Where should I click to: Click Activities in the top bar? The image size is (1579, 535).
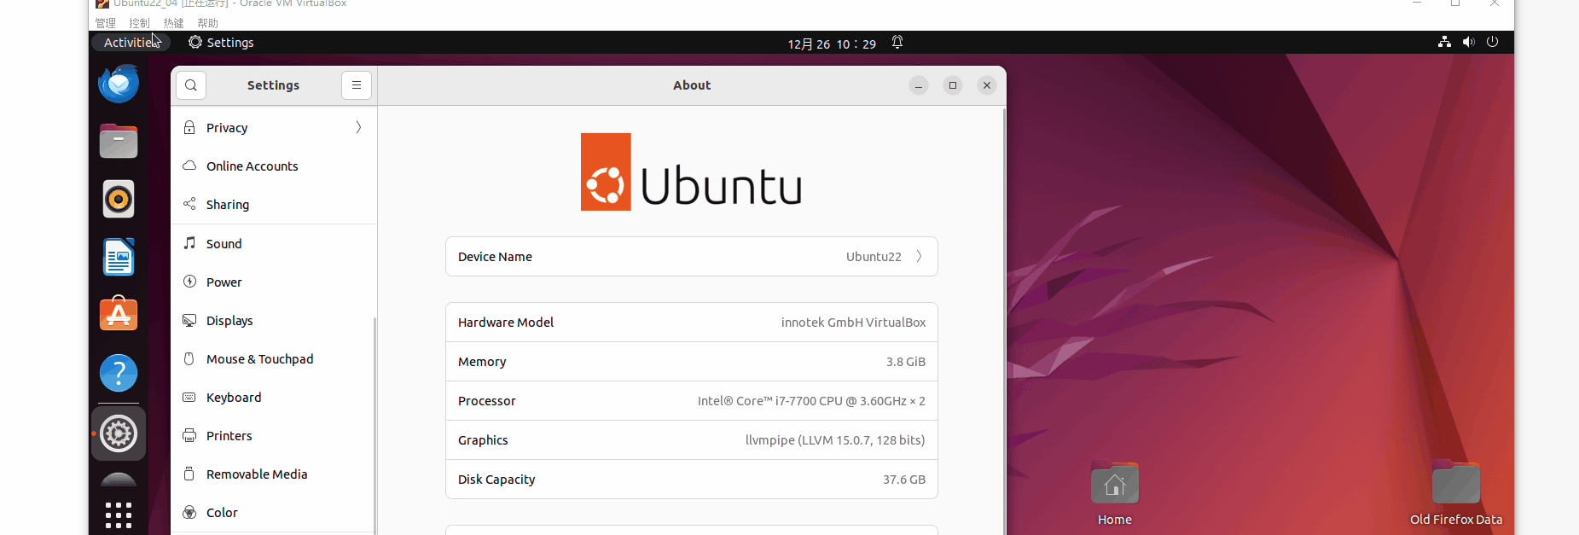[131, 43]
